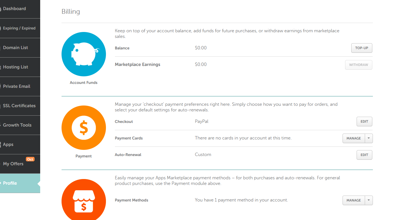Open the Domain List page

(20, 47)
